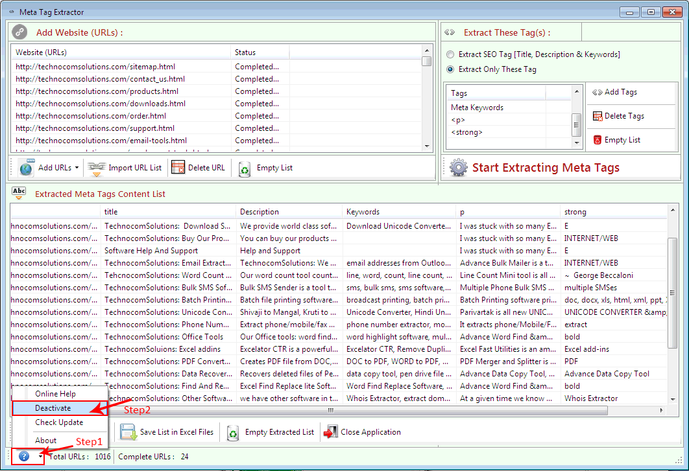Image resolution: width=689 pixels, height=471 pixels.
Task: Select Extract Only These Tag radio option
Action: [450, 69]
